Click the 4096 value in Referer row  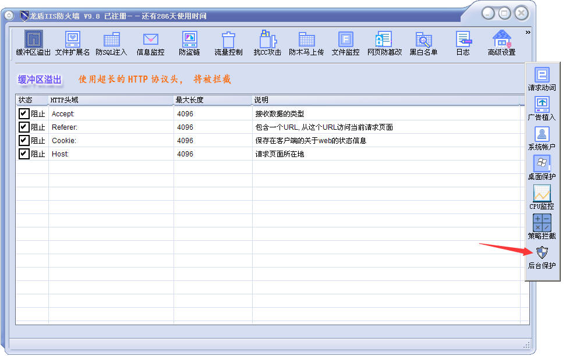pos(185,127)
